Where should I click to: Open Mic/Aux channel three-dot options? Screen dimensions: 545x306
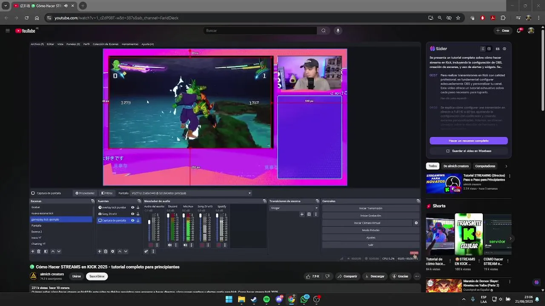point(191,245)
